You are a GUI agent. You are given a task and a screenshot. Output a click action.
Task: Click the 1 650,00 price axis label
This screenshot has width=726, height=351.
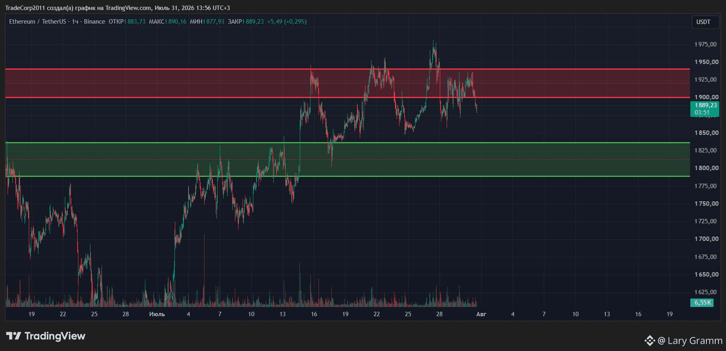pos(706,275)
